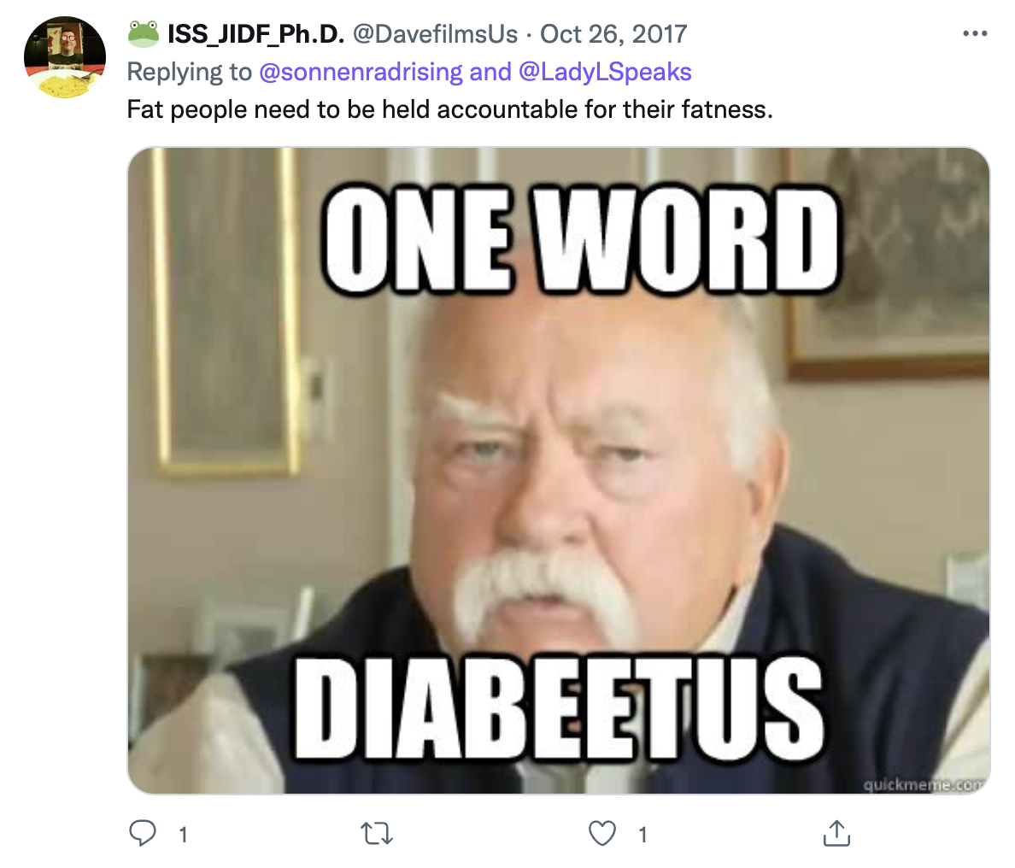This screenshot has width=1015, height=868.
Task: Click the ONE WORD caption on the meme
Action: pyautogui.click(x=581, y=239)
